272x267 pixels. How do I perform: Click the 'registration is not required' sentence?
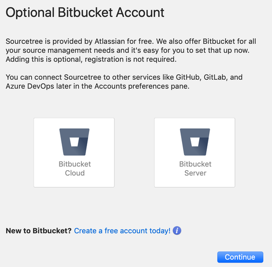pyautogui.click(x=130, y=59)
